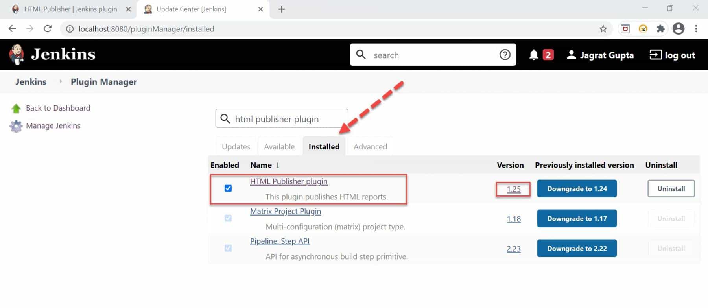
Task: Uninstall the HTML Publisher plugin
Action: tap(671, 189)
